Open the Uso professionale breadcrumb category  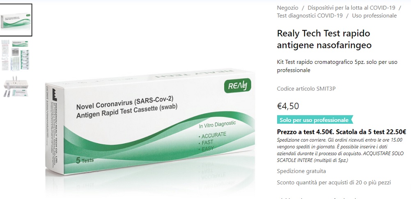pos(374,16)
